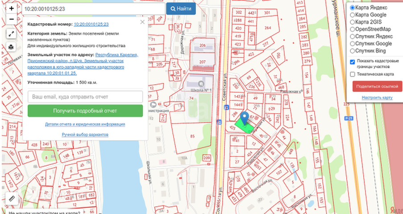
Task: Click parcel 74 on the map
Action: (x=191, y=99)
